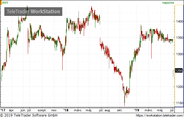The image size is (184, 118).
Task: Click the 1350 price axis label
Action: tap(180, 38)
